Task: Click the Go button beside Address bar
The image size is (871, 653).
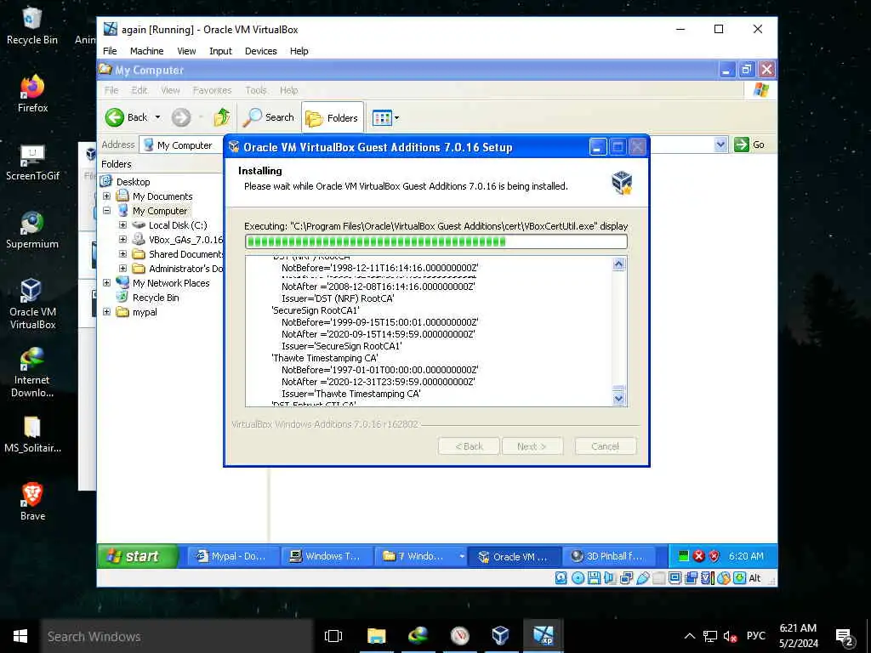Action: pos(750,145)
